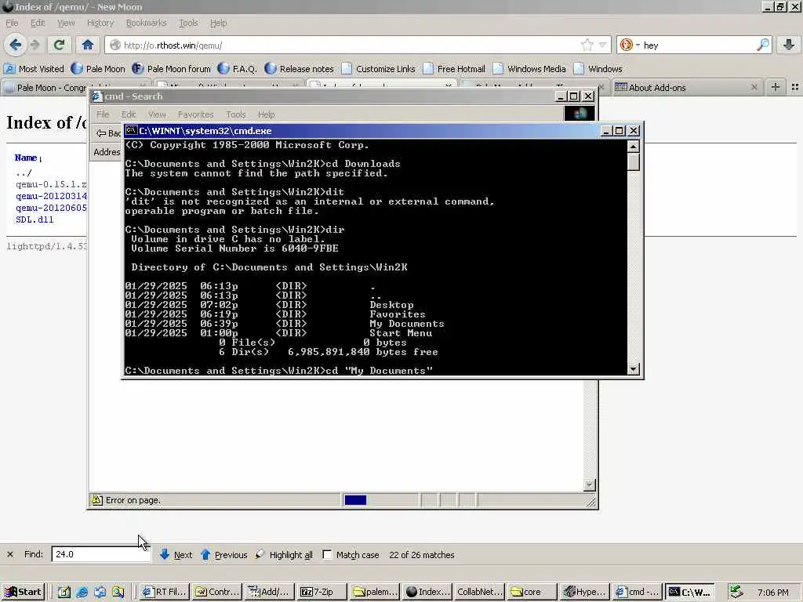Launch Outlook Express from quick launch

[100, 593]
